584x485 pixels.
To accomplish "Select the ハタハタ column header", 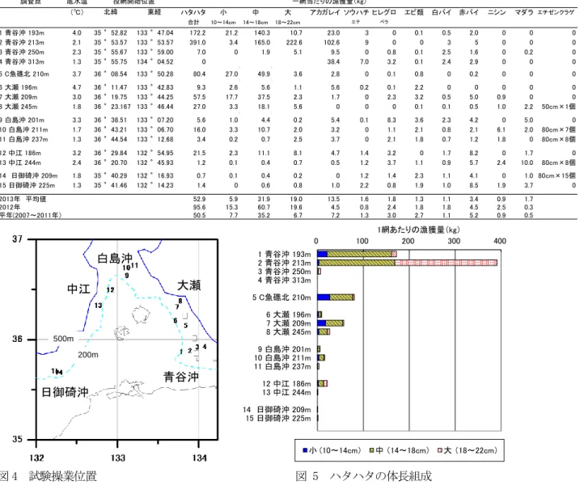I will pos(193,12).
